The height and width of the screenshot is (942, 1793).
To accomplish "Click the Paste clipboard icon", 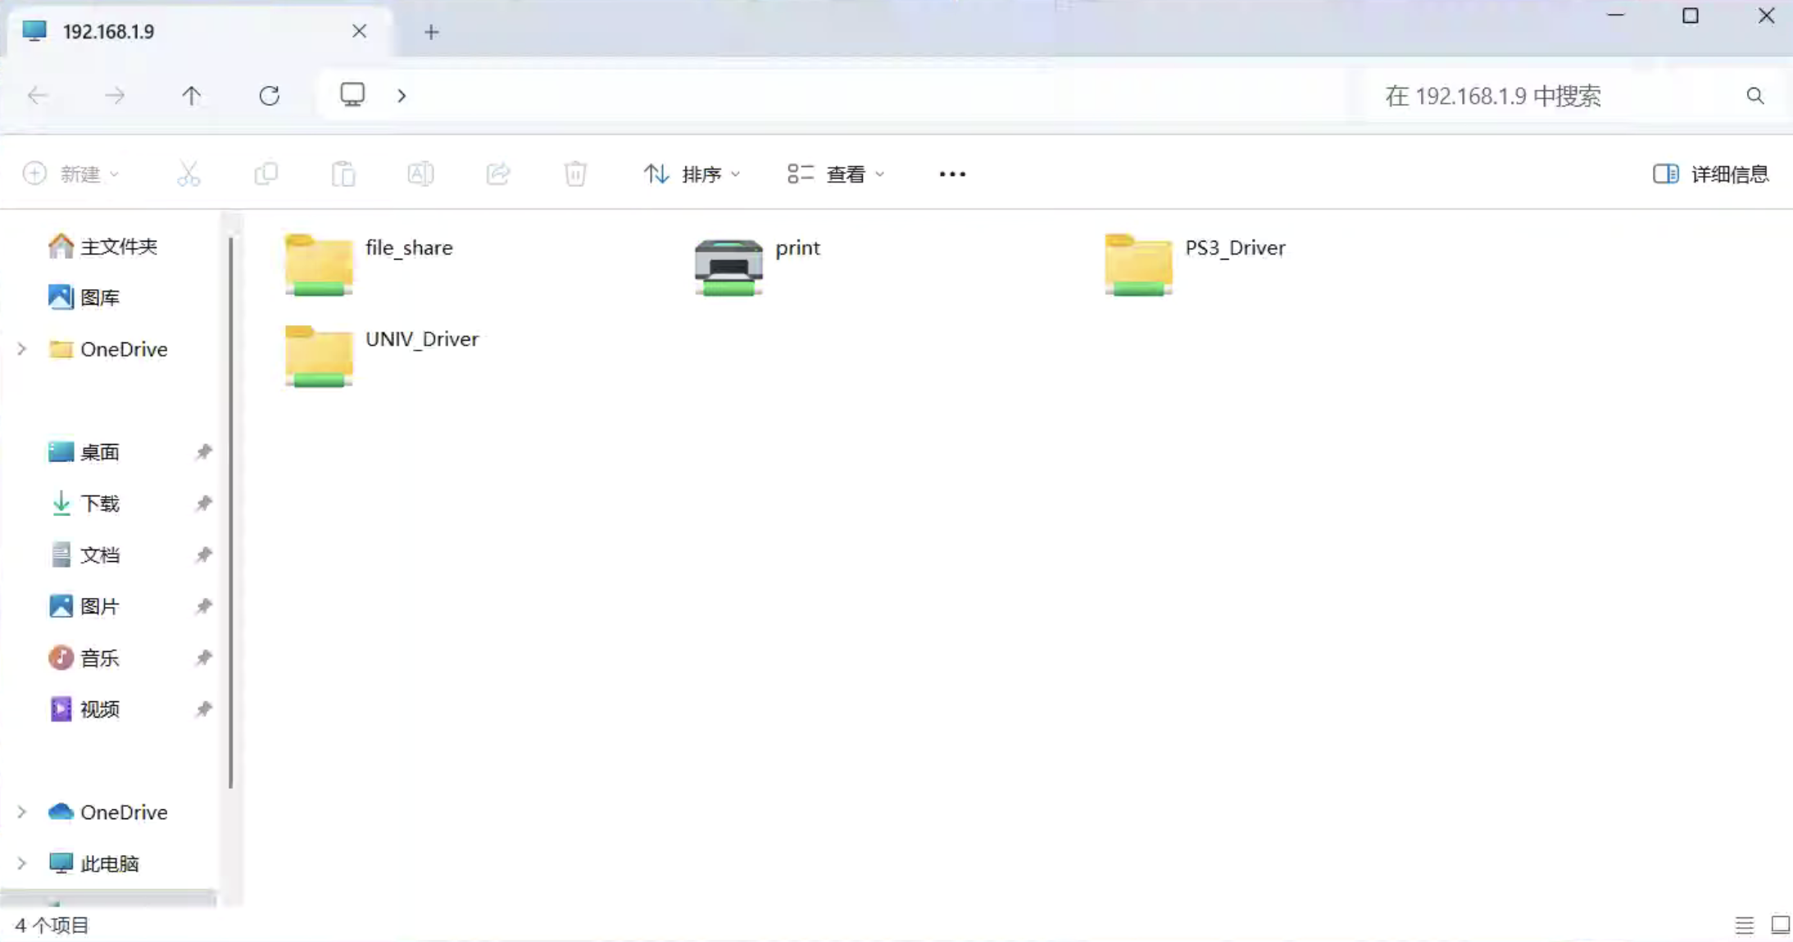I will pyautogui.click(x=343, y=174).
